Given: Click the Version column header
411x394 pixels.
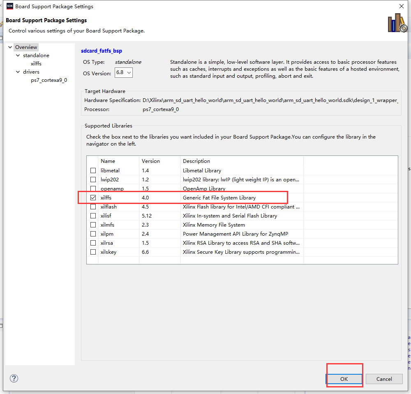Looking at the screenshot, I should tap(159, 161).
